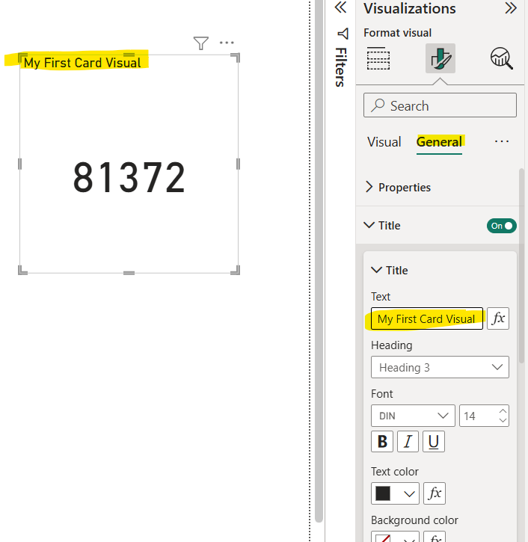This screenshot has height=542, width=528.
Task: Switch to the Visual tab
Action: click(x=384, y=142)
